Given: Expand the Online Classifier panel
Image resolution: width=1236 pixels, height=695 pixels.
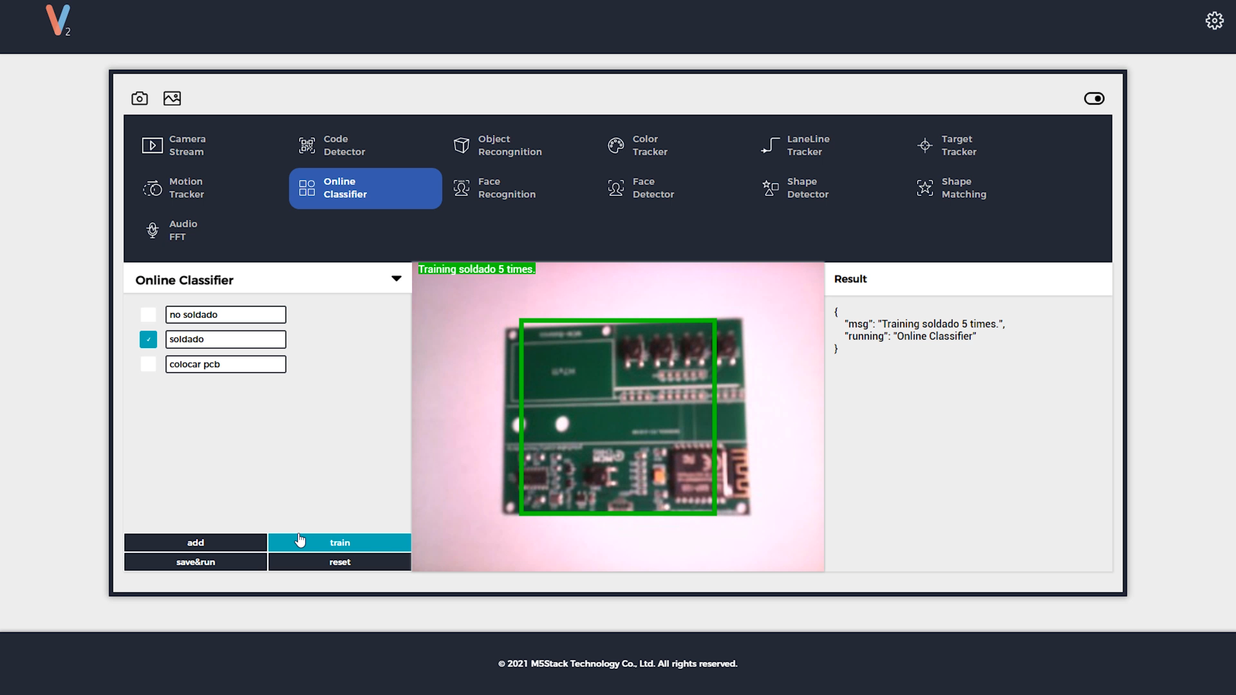Looking at the screenshot, I should [x=396, y=279].
